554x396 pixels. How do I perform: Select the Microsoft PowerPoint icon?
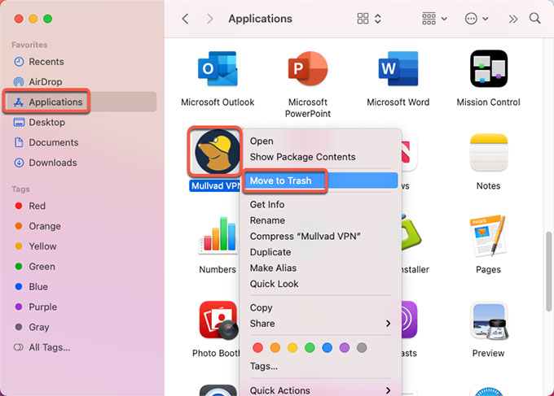click(308, 69)
